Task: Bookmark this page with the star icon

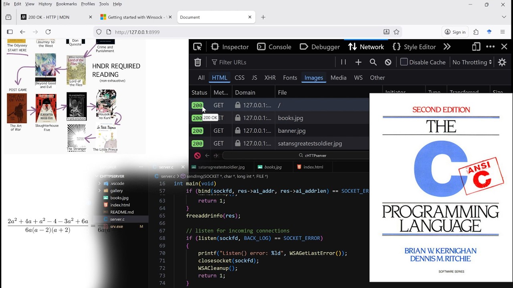Action: (396, 32)
